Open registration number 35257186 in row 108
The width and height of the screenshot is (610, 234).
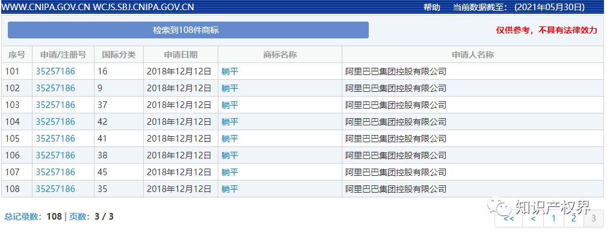pyautogui.click(x=55, y=189)
